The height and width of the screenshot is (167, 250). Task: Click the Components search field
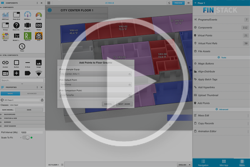[22, 81]
